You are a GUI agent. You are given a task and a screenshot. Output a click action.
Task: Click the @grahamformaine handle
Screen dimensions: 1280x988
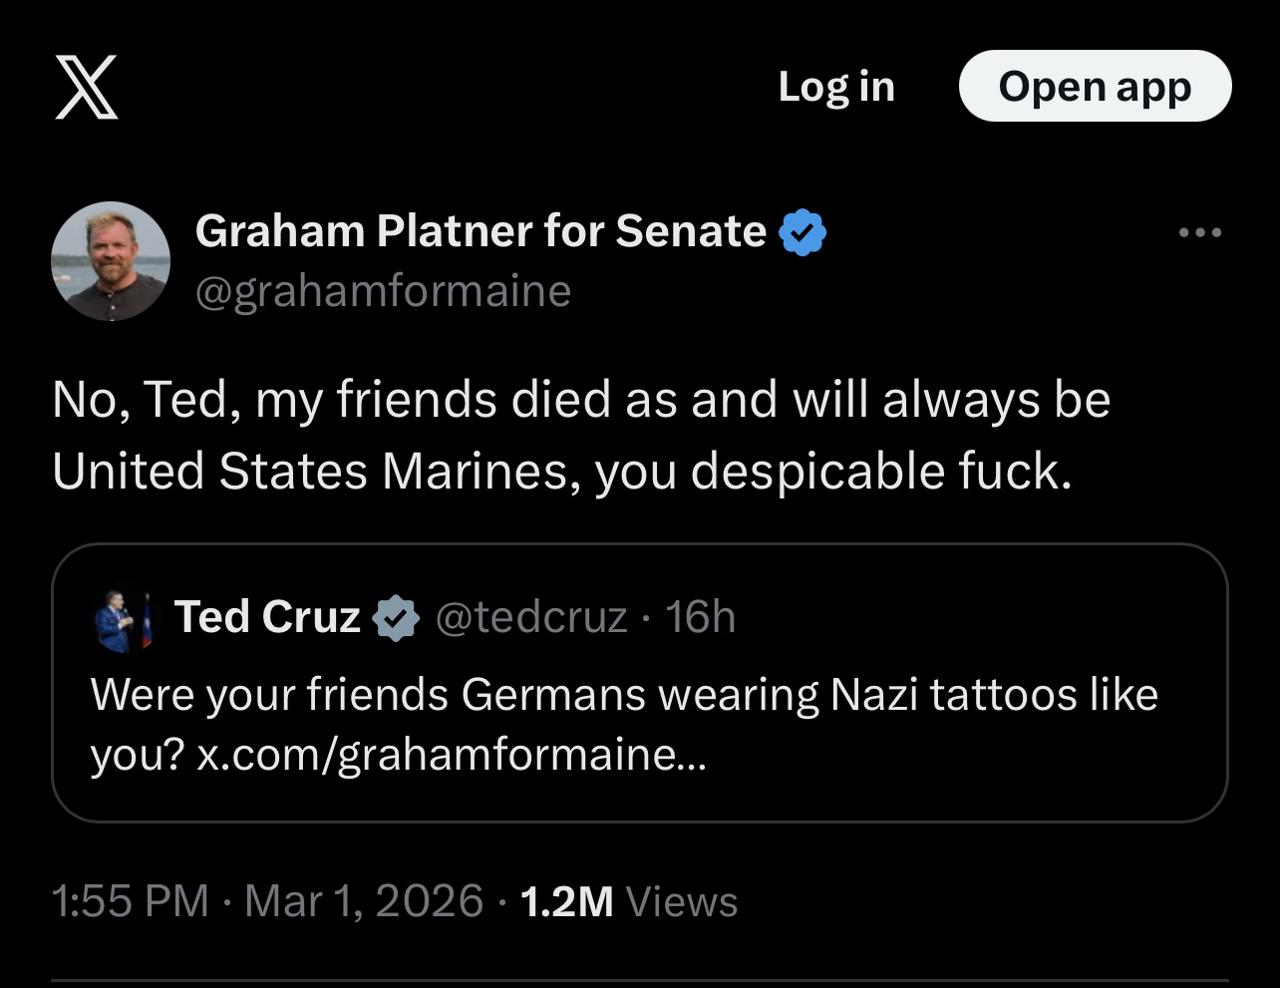click(x=384, y=291)
